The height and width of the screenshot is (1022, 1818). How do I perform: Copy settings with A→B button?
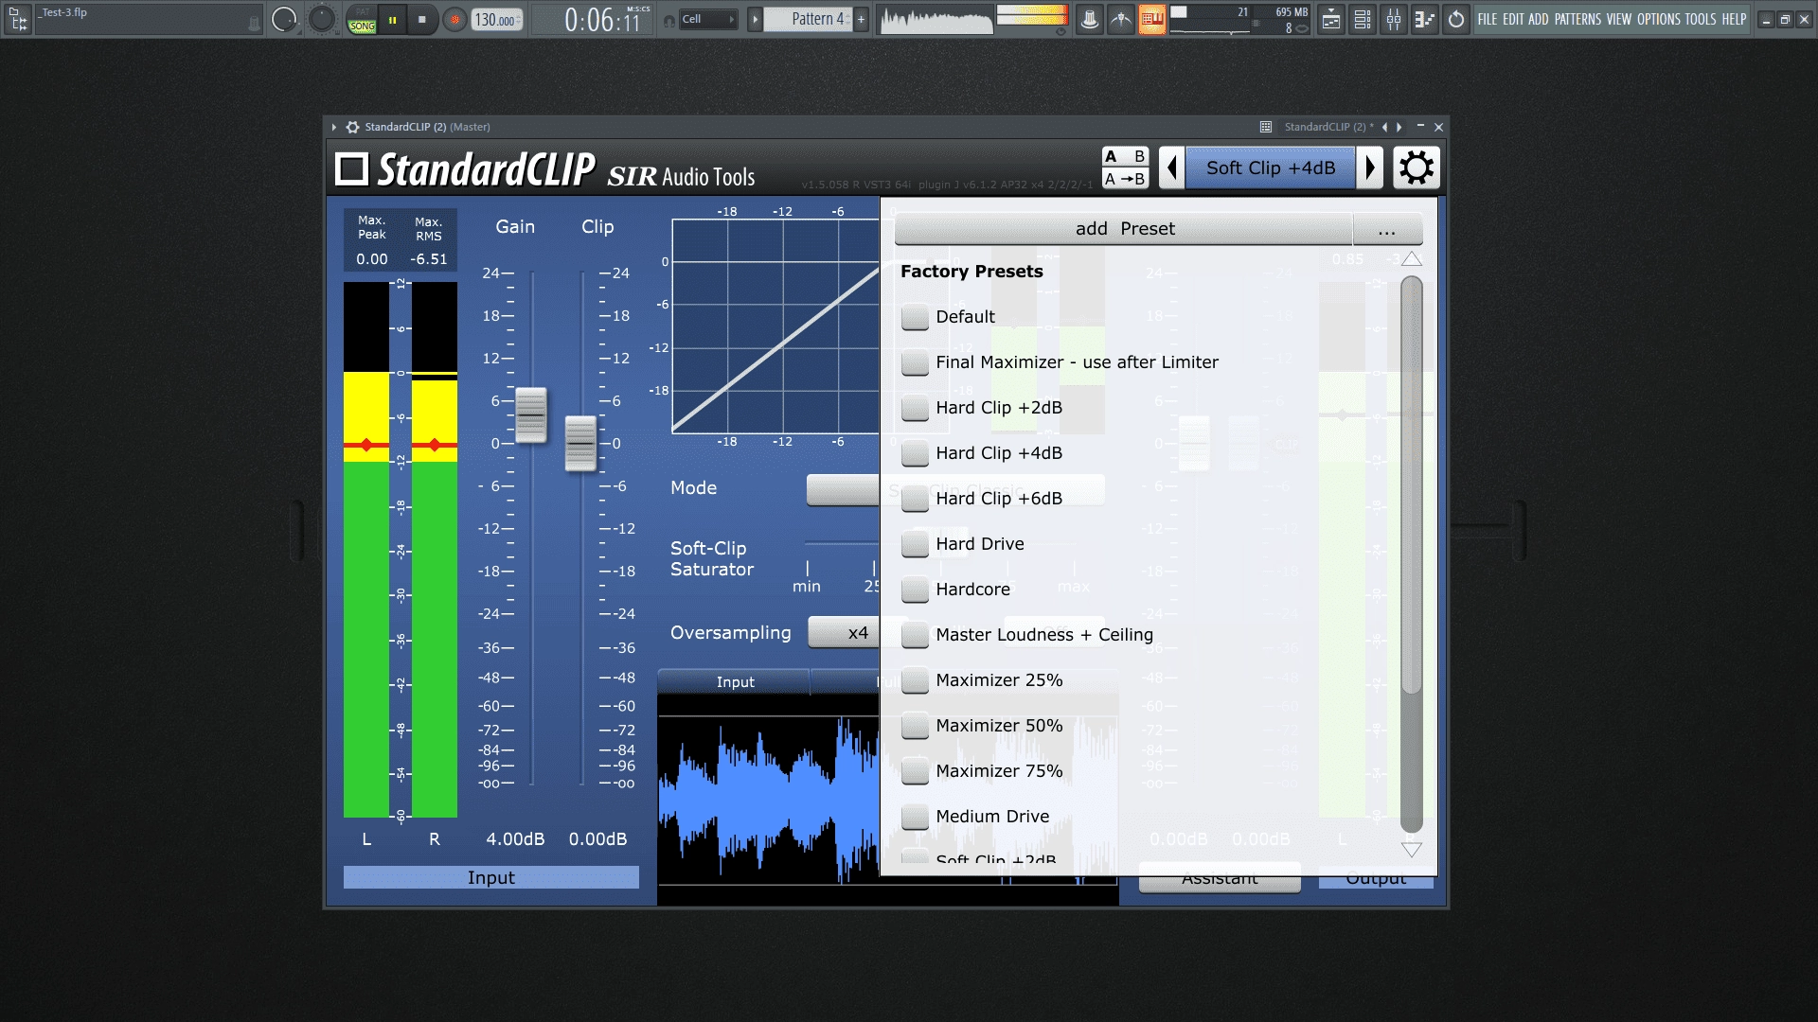[x=1125, y=179]
